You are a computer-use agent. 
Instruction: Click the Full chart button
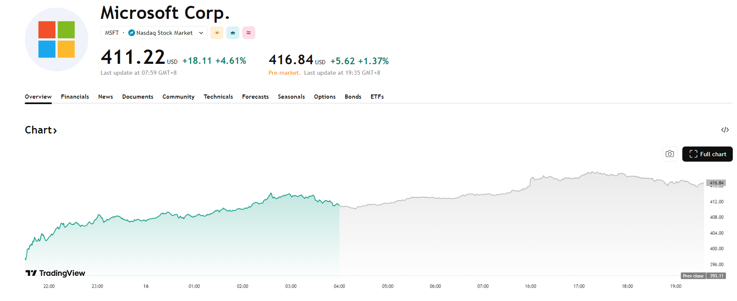point(708,154)
